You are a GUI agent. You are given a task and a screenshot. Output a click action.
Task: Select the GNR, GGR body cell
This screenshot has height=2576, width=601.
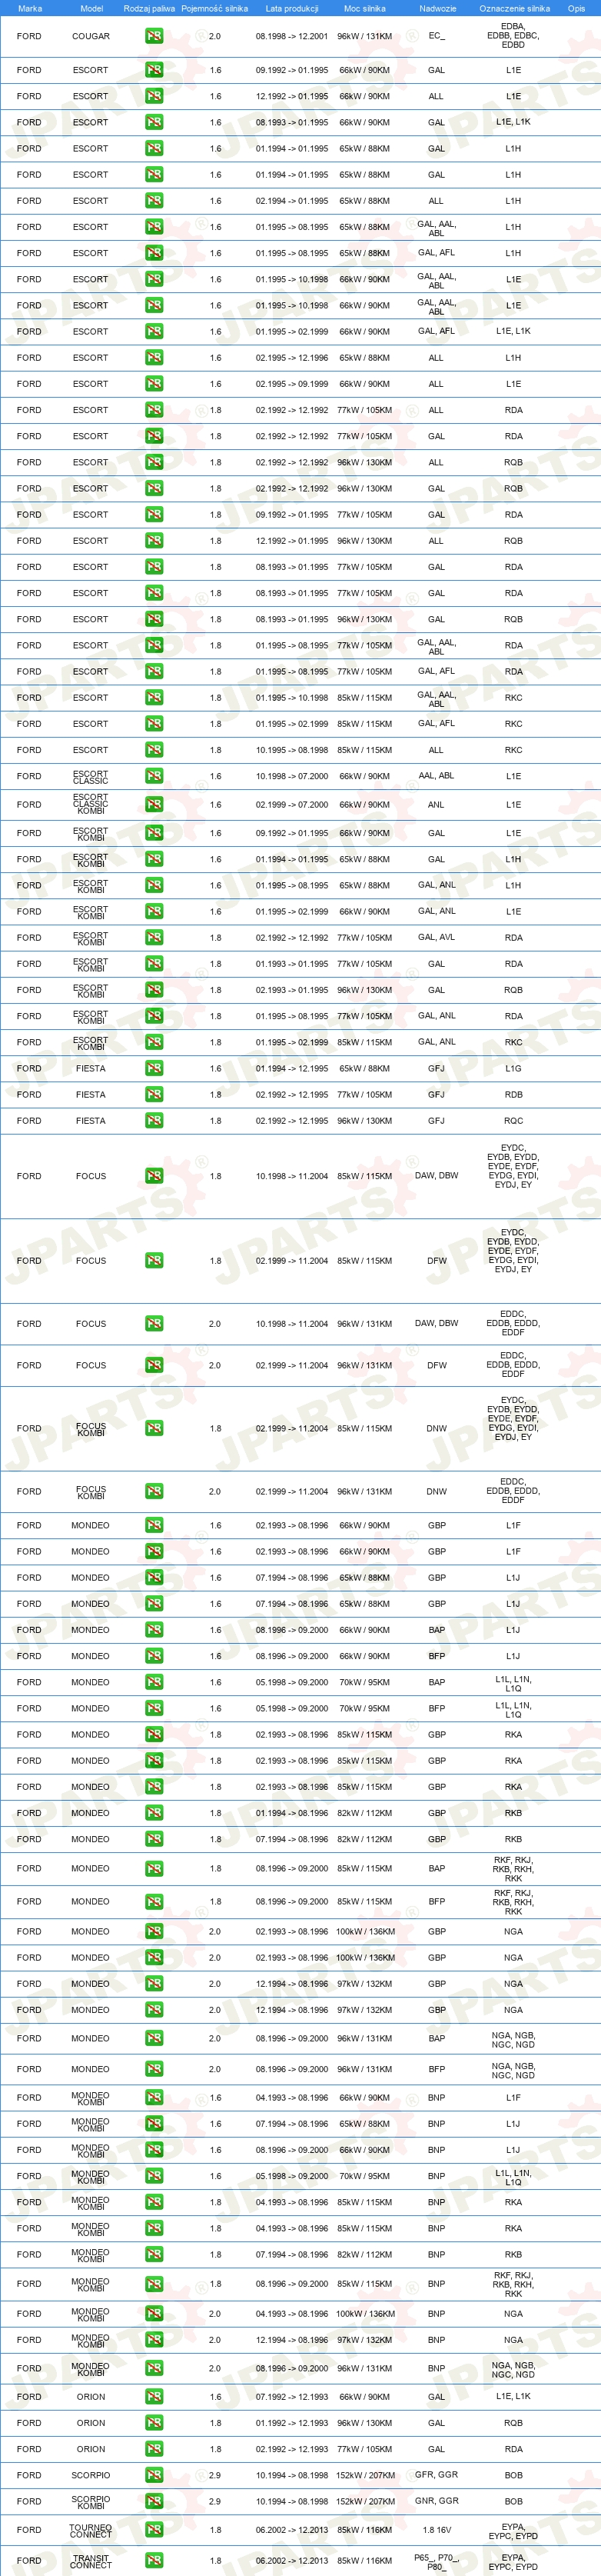coord(437,2501)
